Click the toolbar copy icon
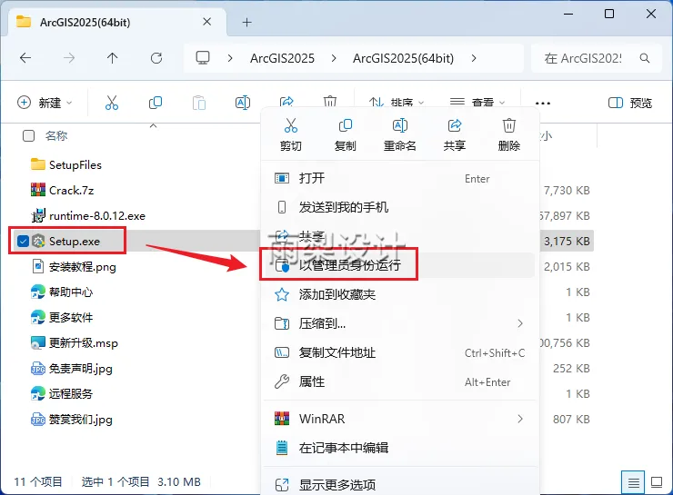This screenshot has height=495, width=673. coord(156,103)
